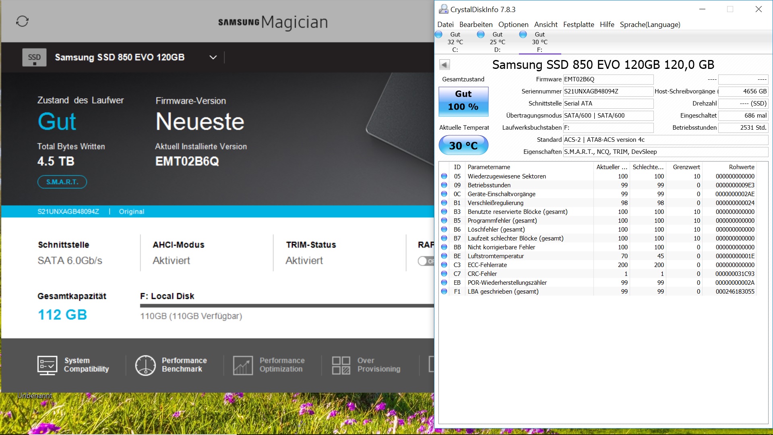The width and height of the screenshot is (773, 435).
Task: Open System Compatibility icon
Action: (47, 365)
